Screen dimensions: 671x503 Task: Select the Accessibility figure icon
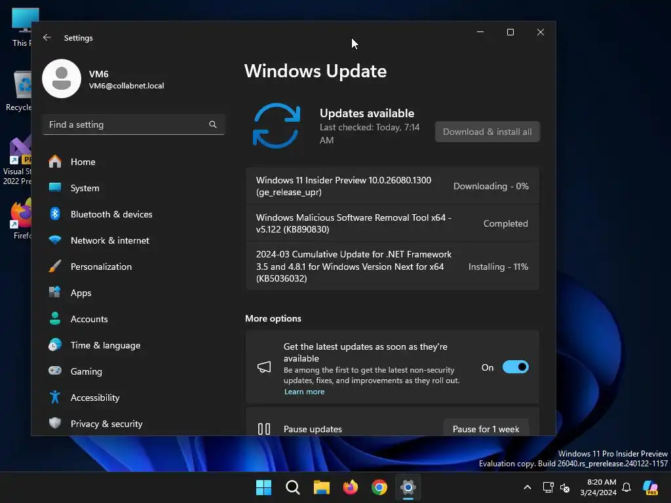pyautogui.click(x=55, y=397)
